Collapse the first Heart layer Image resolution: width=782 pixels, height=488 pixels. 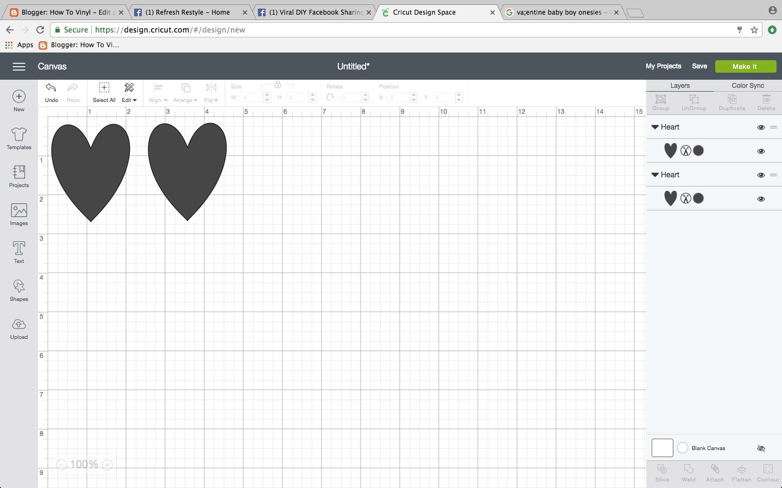point(655,127)
